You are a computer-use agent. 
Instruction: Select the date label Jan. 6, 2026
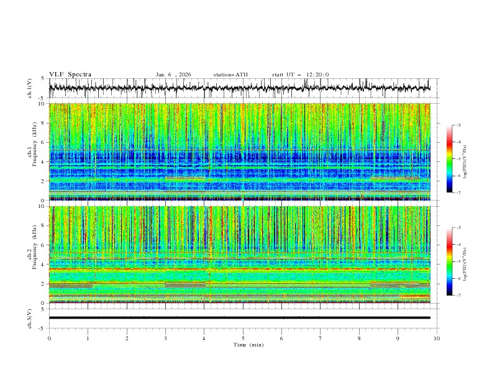coord(173,75)
